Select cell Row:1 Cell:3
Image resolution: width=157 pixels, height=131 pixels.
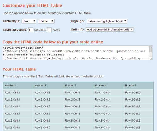coord(78,92)
